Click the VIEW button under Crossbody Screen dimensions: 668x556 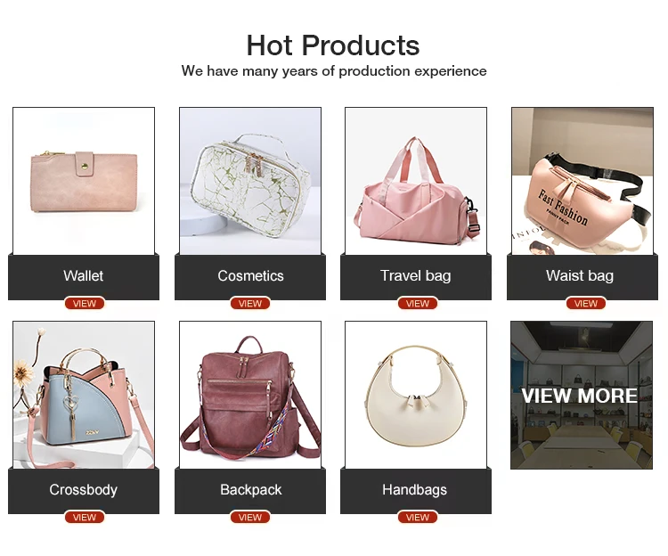click(x=84, y=517)
